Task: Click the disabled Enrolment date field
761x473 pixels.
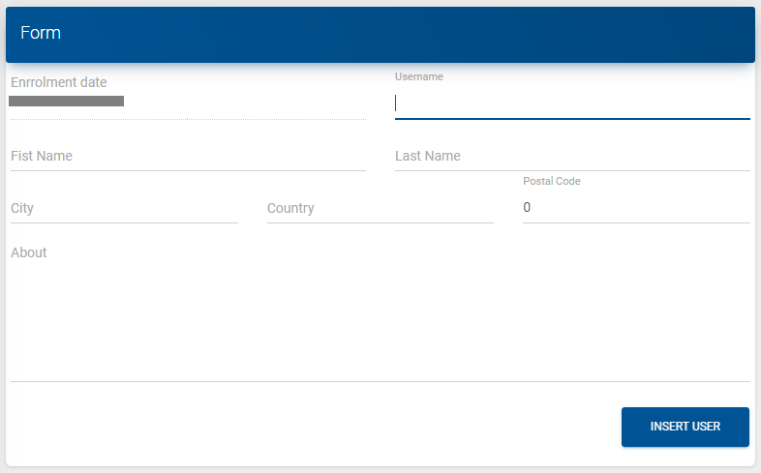Action: [x=188, y=101]
